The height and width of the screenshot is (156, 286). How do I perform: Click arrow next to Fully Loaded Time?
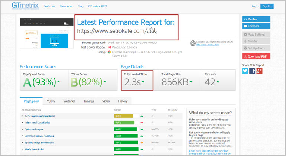143,82
